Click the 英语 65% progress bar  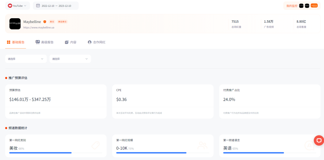click(x=270, y=153)
